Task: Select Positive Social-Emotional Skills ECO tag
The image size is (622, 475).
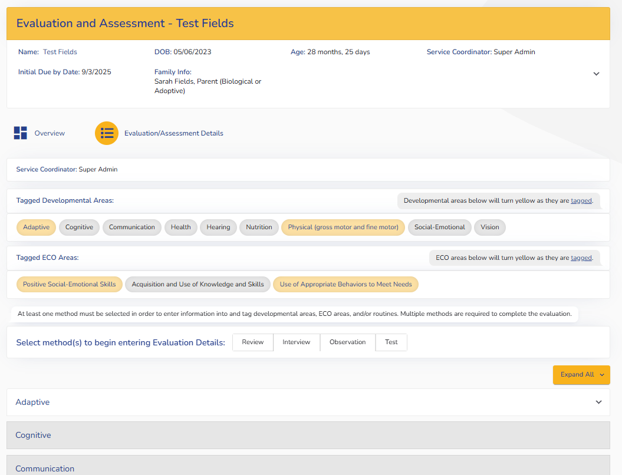Action: point(70,285)
